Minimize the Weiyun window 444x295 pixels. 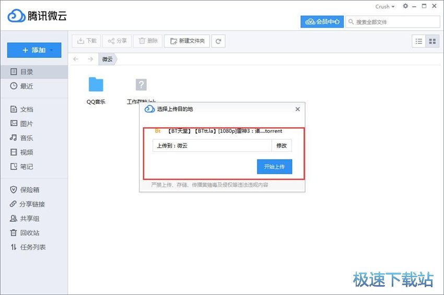[x=414, y=6]
